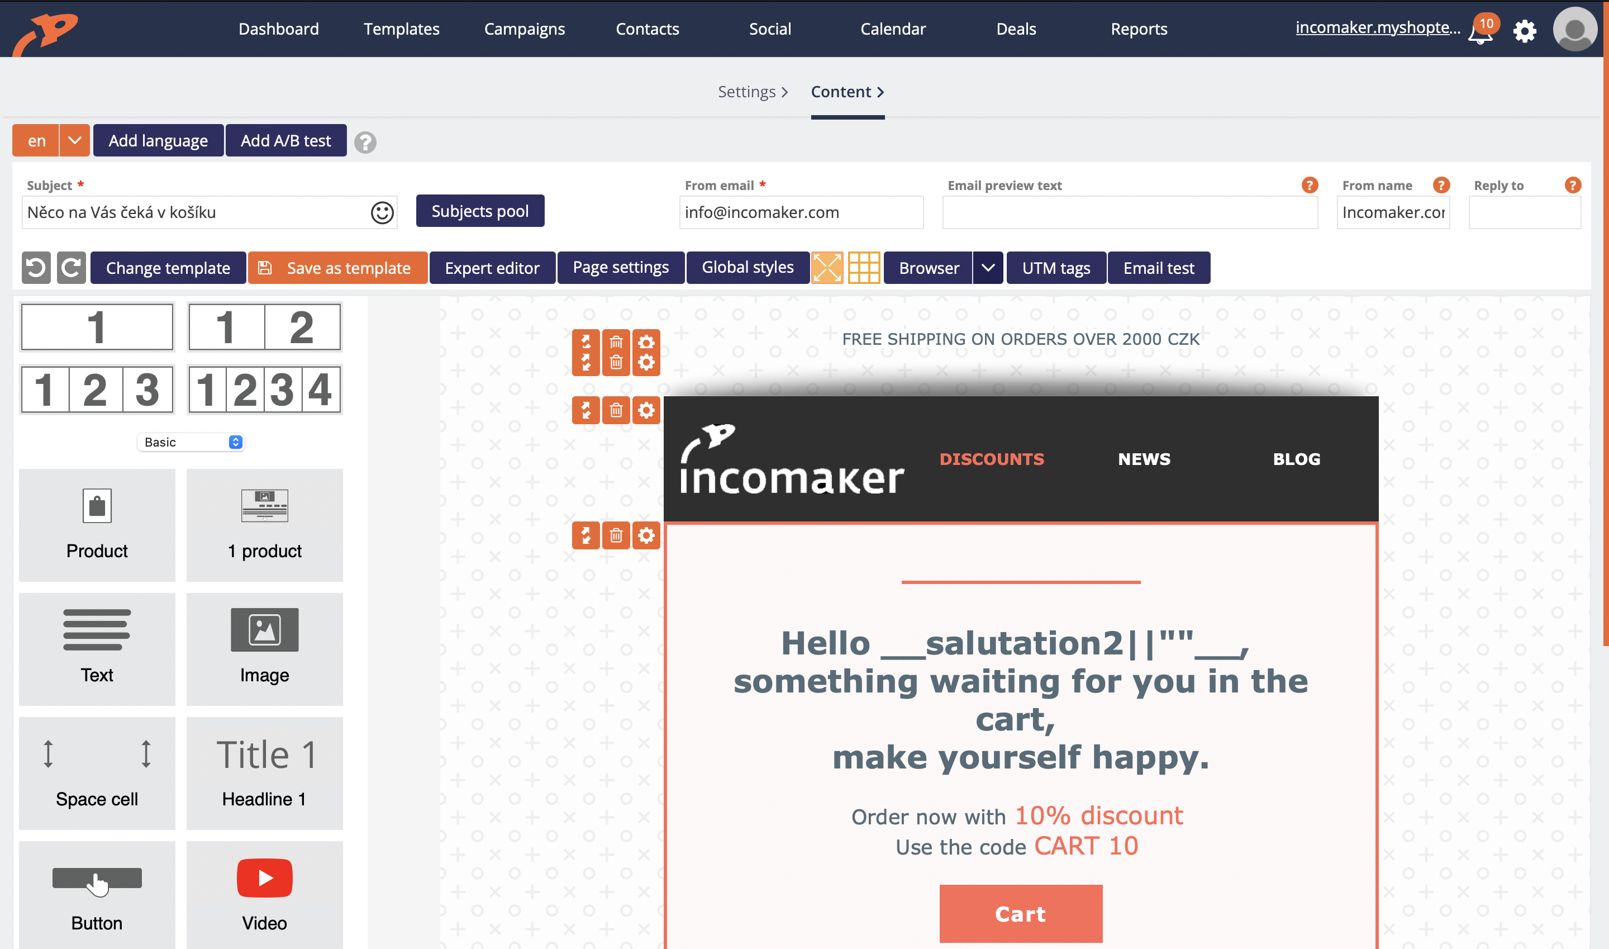The width and height of the screenshot is (1609, 949).
Task: Toggle the Add A/B test option
Action: (x=285, y=140)
